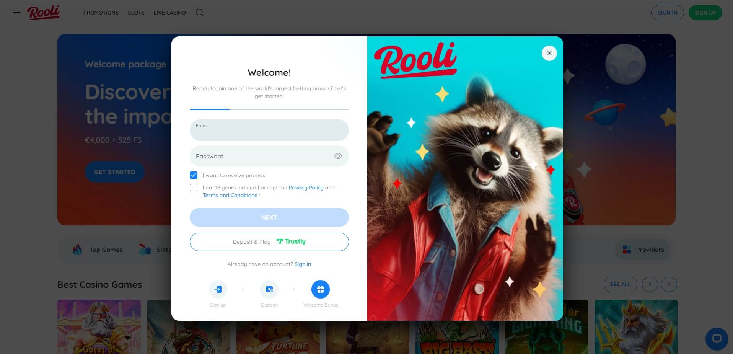Click the Sign Up header button
The image size is (733, 354).
(705, 13)
